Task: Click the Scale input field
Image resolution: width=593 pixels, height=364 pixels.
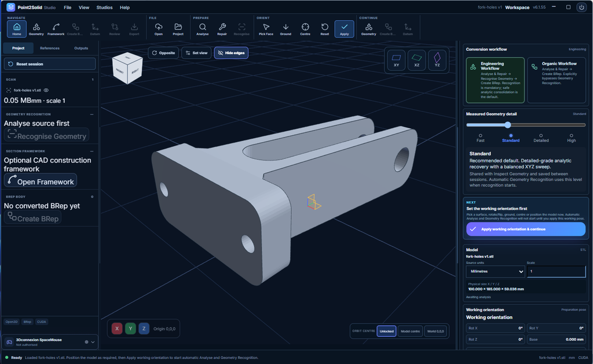Action: (x=557, y=272)
